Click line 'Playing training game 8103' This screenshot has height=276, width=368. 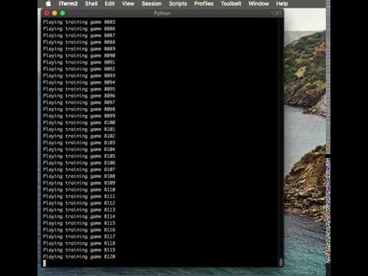pyautogui.click(x=79, y=143)
